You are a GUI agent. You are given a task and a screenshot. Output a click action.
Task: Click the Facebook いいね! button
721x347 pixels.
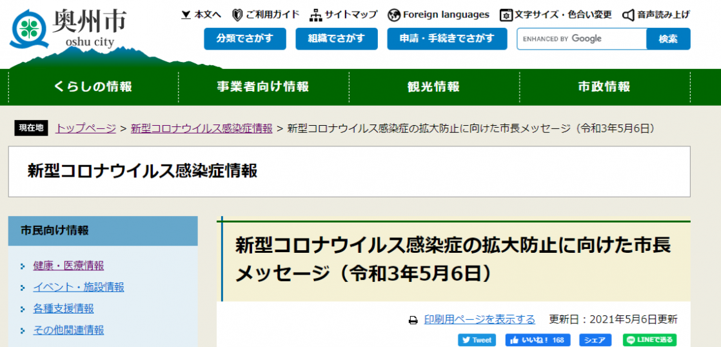click(538, 340)
